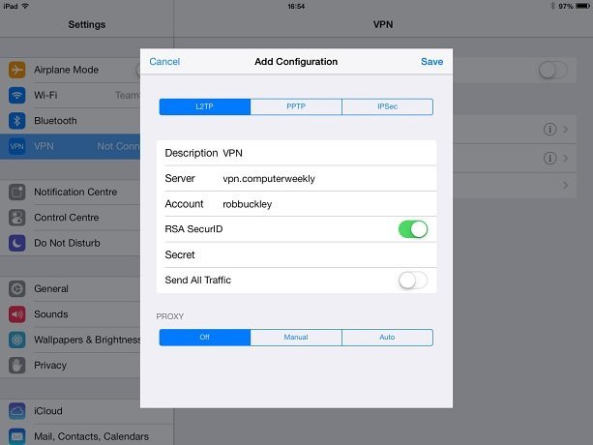The image size is (593, 445).
Task: Open Wi-Fi settings icon
Action: coord(16,95)
